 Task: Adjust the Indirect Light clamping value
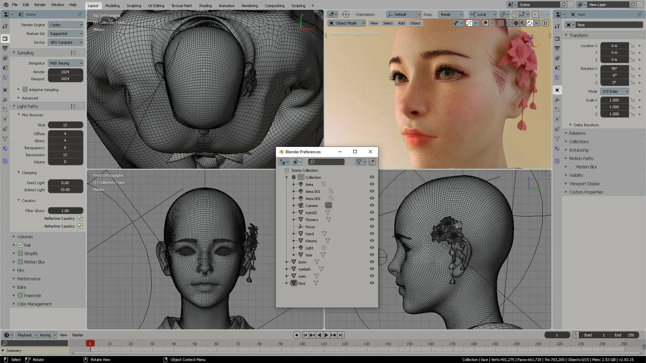[x=65, y=190]
